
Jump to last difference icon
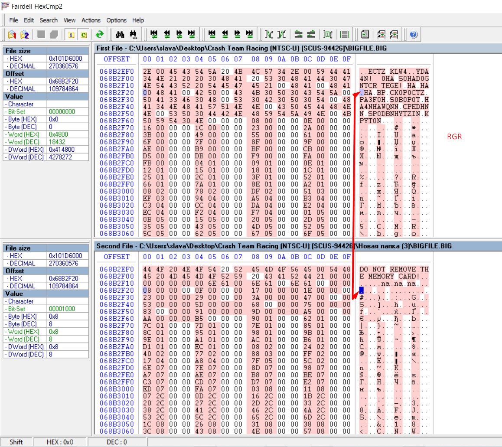(192, 34)
